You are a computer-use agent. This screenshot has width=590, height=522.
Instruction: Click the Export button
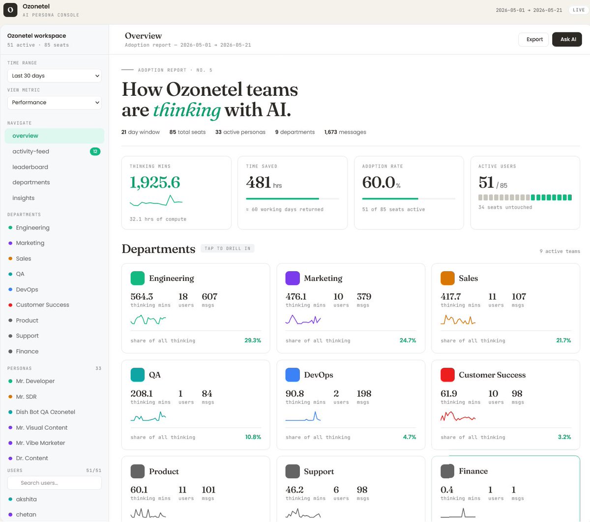click(x=533, y=39)
